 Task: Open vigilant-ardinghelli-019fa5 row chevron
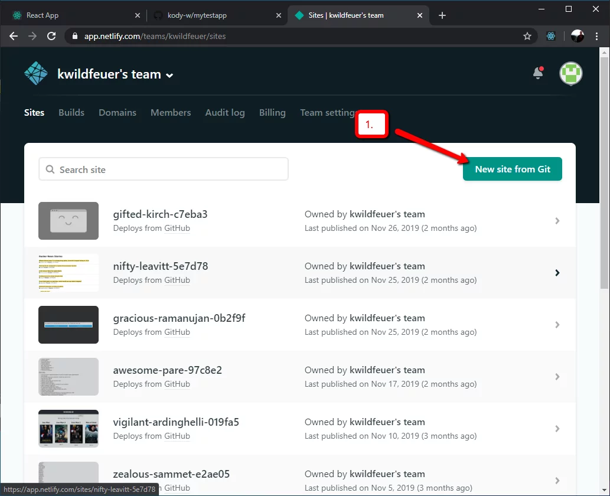[x=557, y=428]
